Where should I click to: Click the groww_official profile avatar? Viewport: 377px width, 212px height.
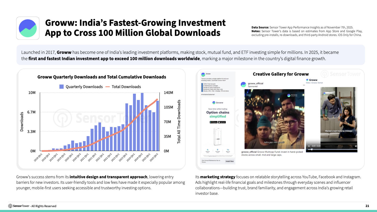click(244, 84)
